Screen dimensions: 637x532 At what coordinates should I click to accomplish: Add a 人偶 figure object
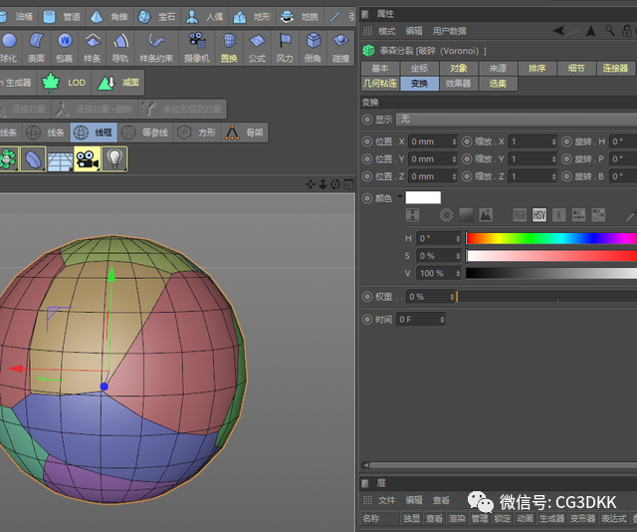[x=192, y=17]
